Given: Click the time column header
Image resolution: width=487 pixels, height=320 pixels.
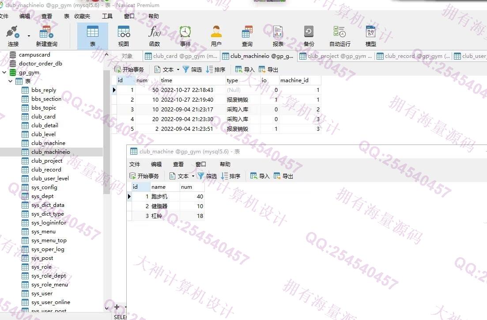Looking at the screenshot, I should pyautogui.click(x=193, y=80).
